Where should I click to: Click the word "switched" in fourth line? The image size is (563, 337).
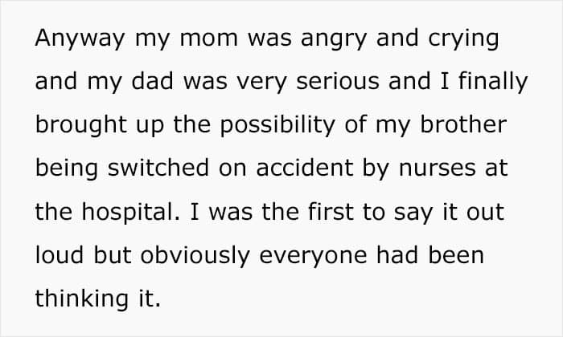158,167
